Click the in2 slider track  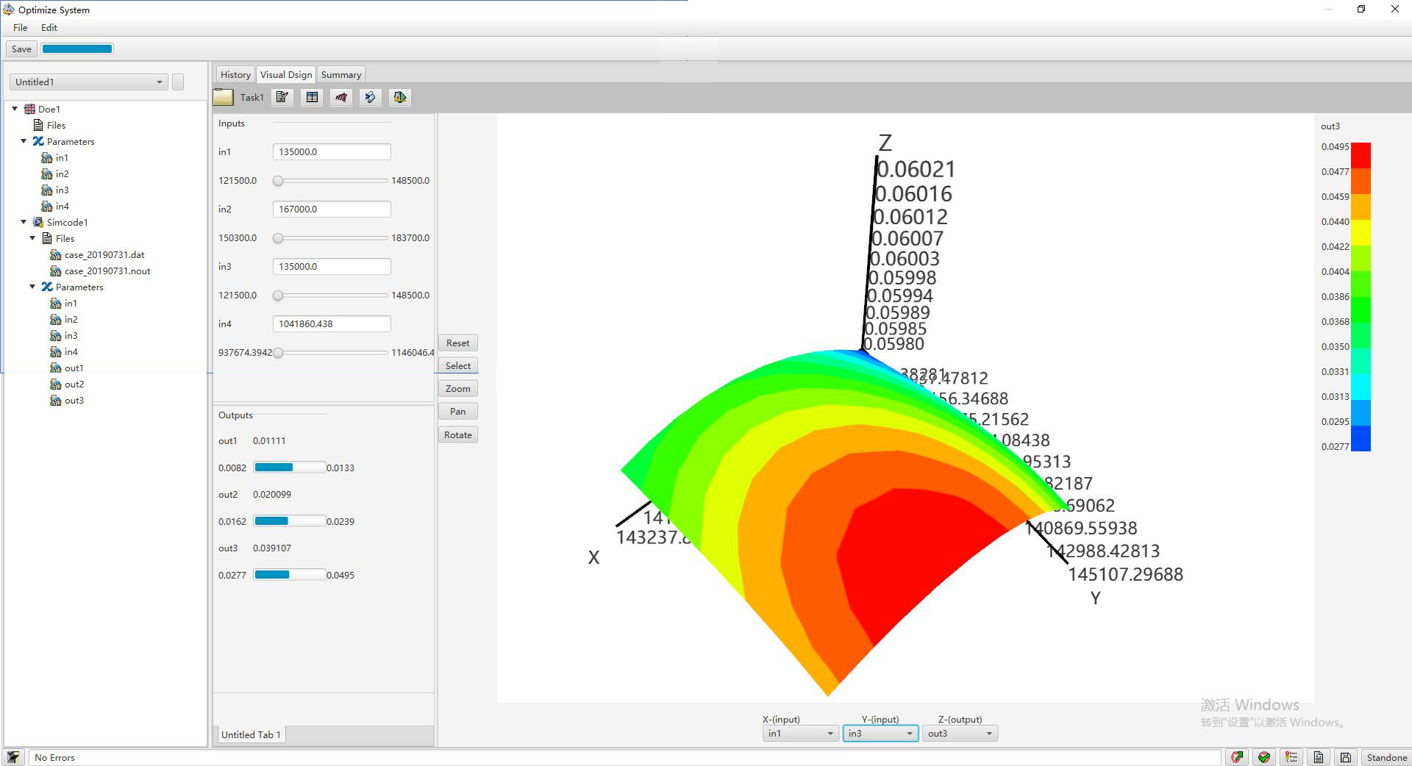click(330, 237)
